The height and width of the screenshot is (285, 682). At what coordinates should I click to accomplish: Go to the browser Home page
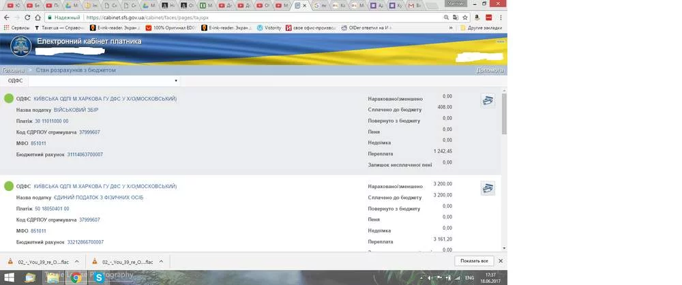pyautogui.click(x=38, y=18)
